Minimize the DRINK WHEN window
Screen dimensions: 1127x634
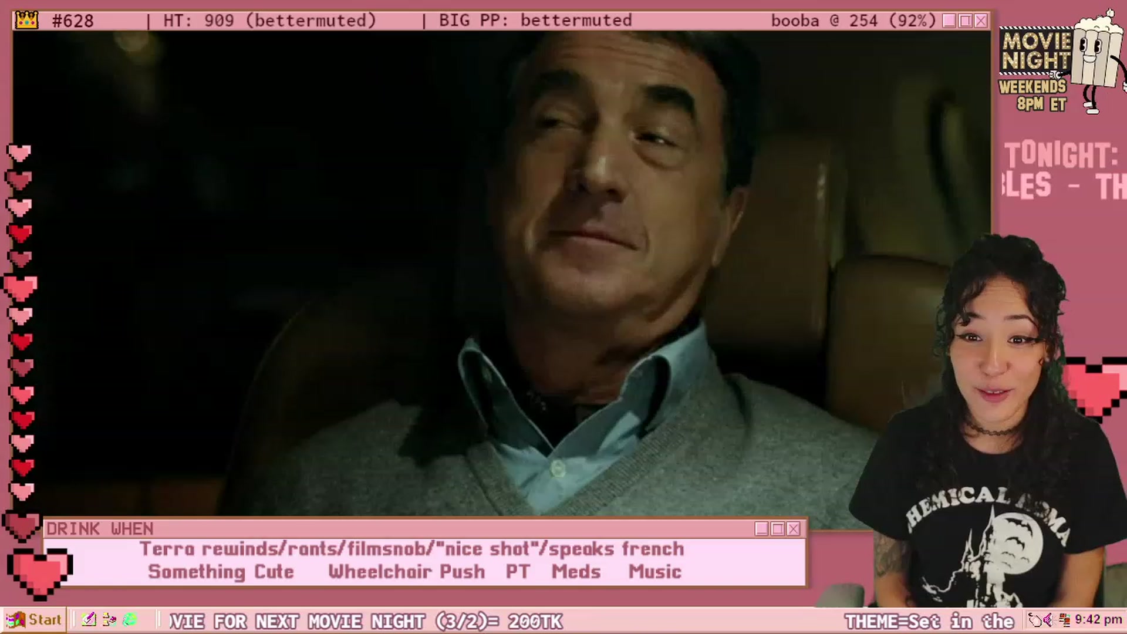click(x=762, y=529)
